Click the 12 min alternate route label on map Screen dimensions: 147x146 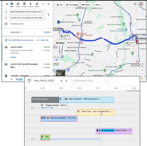[130, 43]
